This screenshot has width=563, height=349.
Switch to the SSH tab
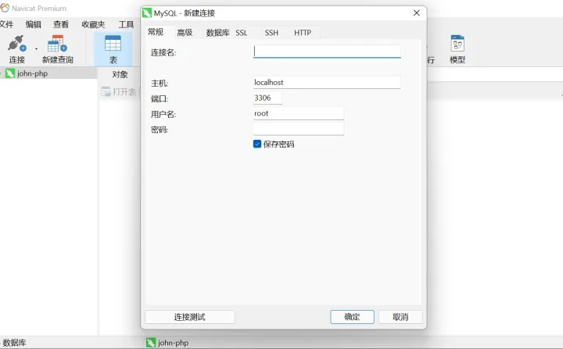pos(271,33)
